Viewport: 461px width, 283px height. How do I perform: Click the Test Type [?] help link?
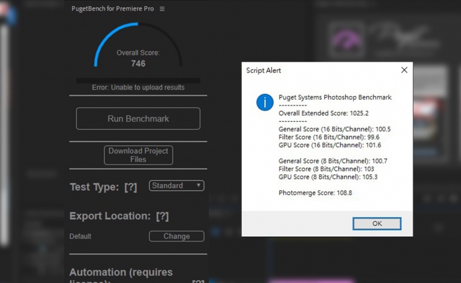[x=130, y=187]
